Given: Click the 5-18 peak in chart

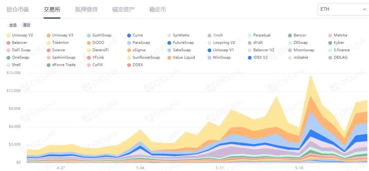Looking at the screenshot, I should (311, 76).
